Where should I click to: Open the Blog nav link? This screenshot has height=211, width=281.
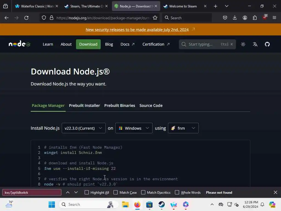pos(109,44)
